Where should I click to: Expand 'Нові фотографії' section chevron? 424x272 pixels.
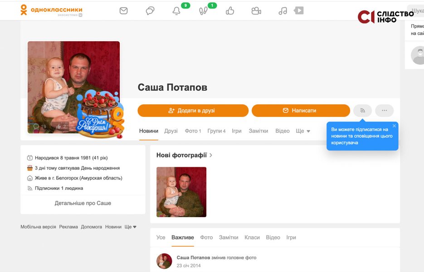[211, 155]
